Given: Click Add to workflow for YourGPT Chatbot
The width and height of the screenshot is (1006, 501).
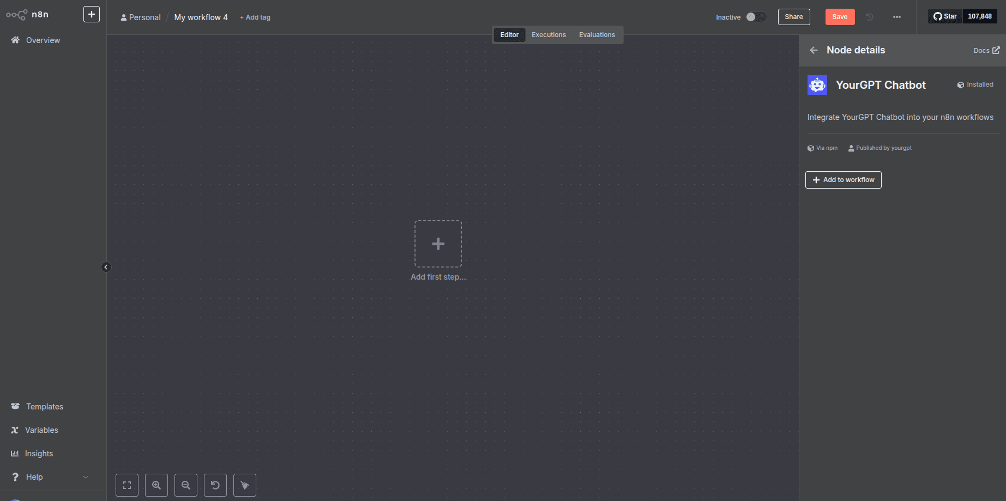Looking at the screenshot, I should 843,179.
